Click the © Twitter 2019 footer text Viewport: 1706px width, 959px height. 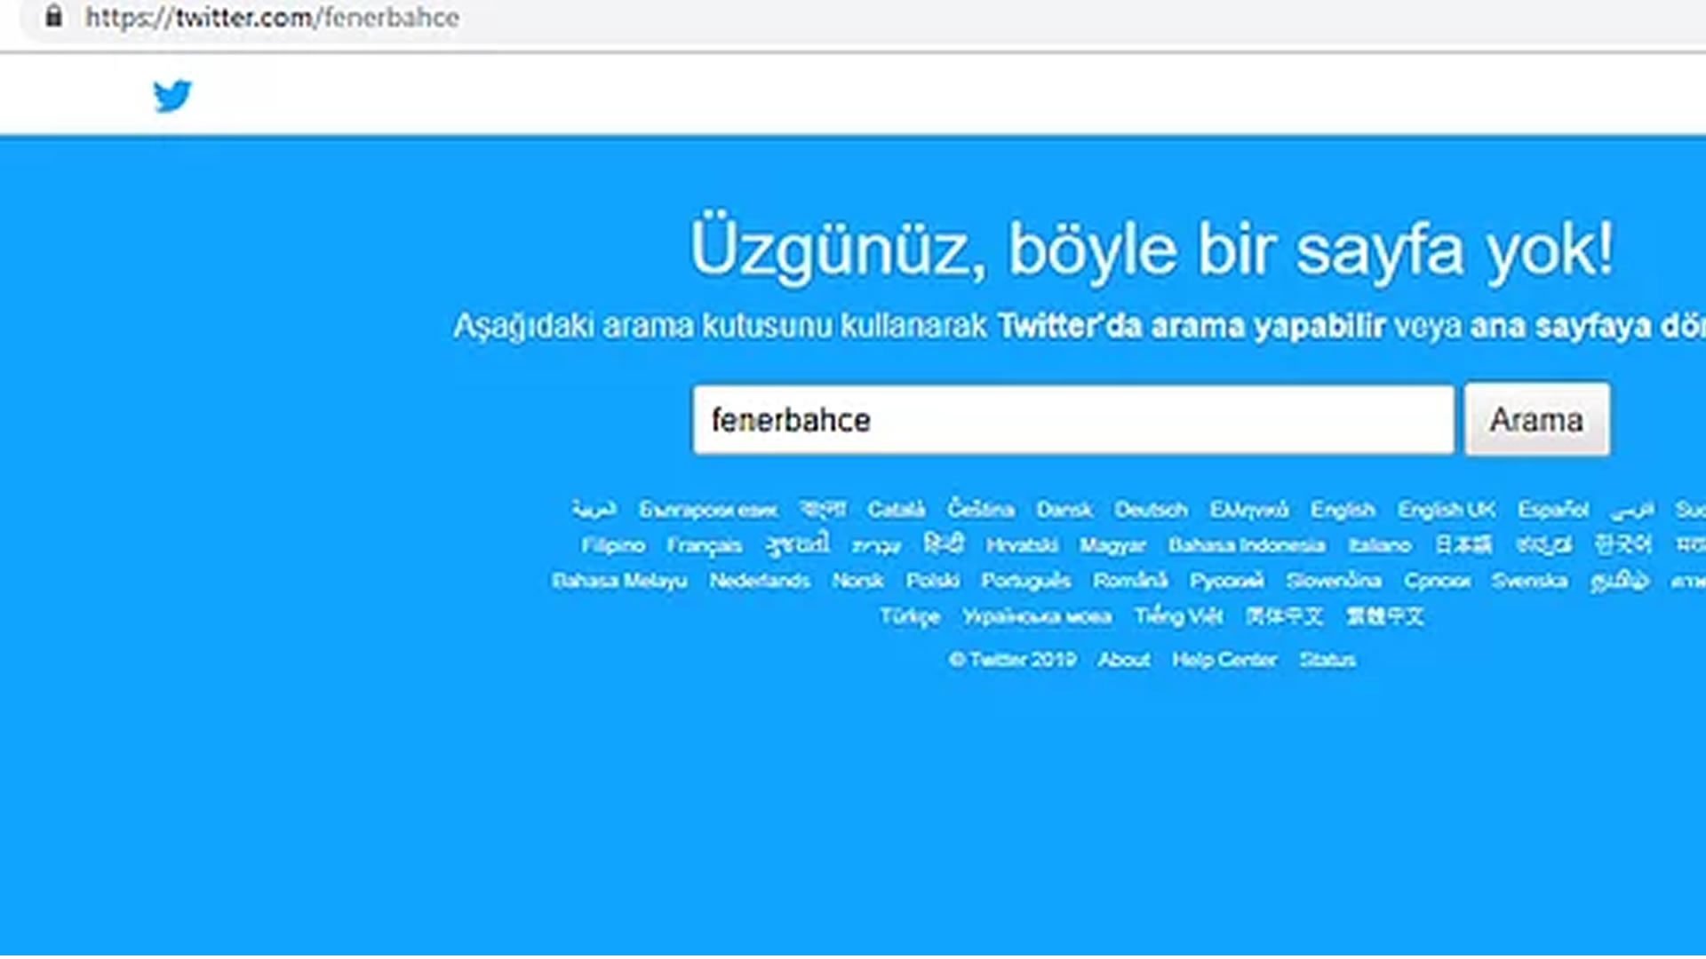pos(1012,660)
